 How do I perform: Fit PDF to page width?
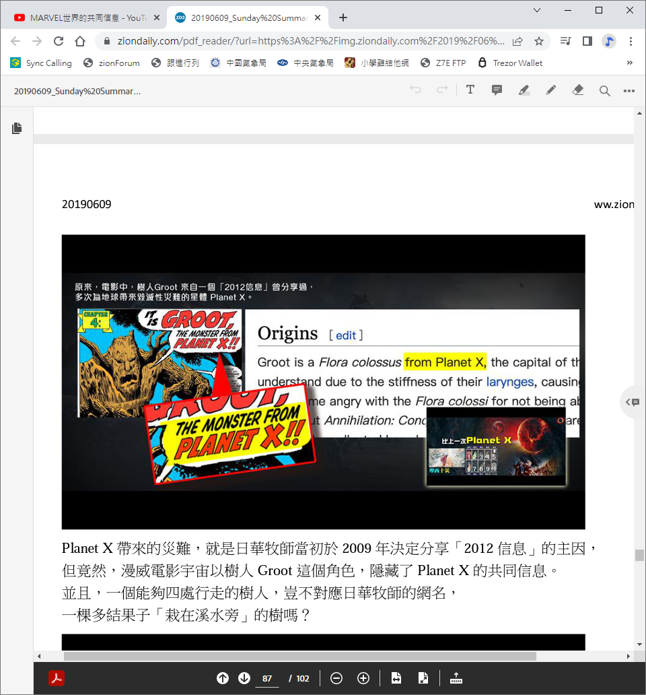[396, 678]
